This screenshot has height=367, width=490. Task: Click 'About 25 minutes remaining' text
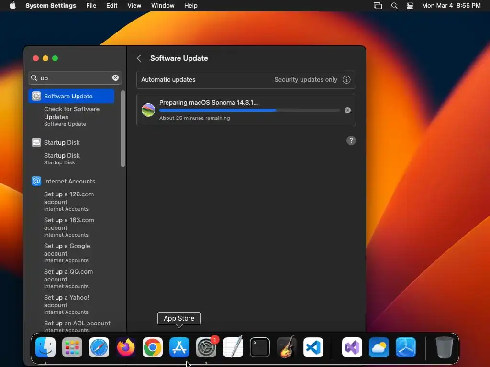pyautogui.click(x=194, y=118)
